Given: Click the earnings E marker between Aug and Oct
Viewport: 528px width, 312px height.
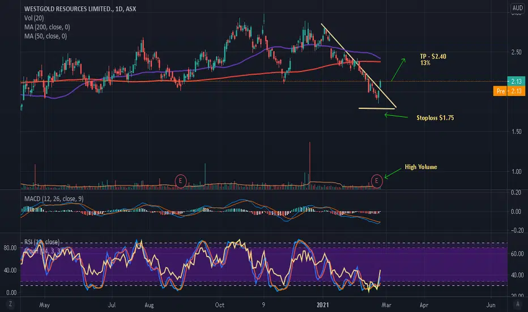Looking at the screenshot, I should tap(181, 181).
